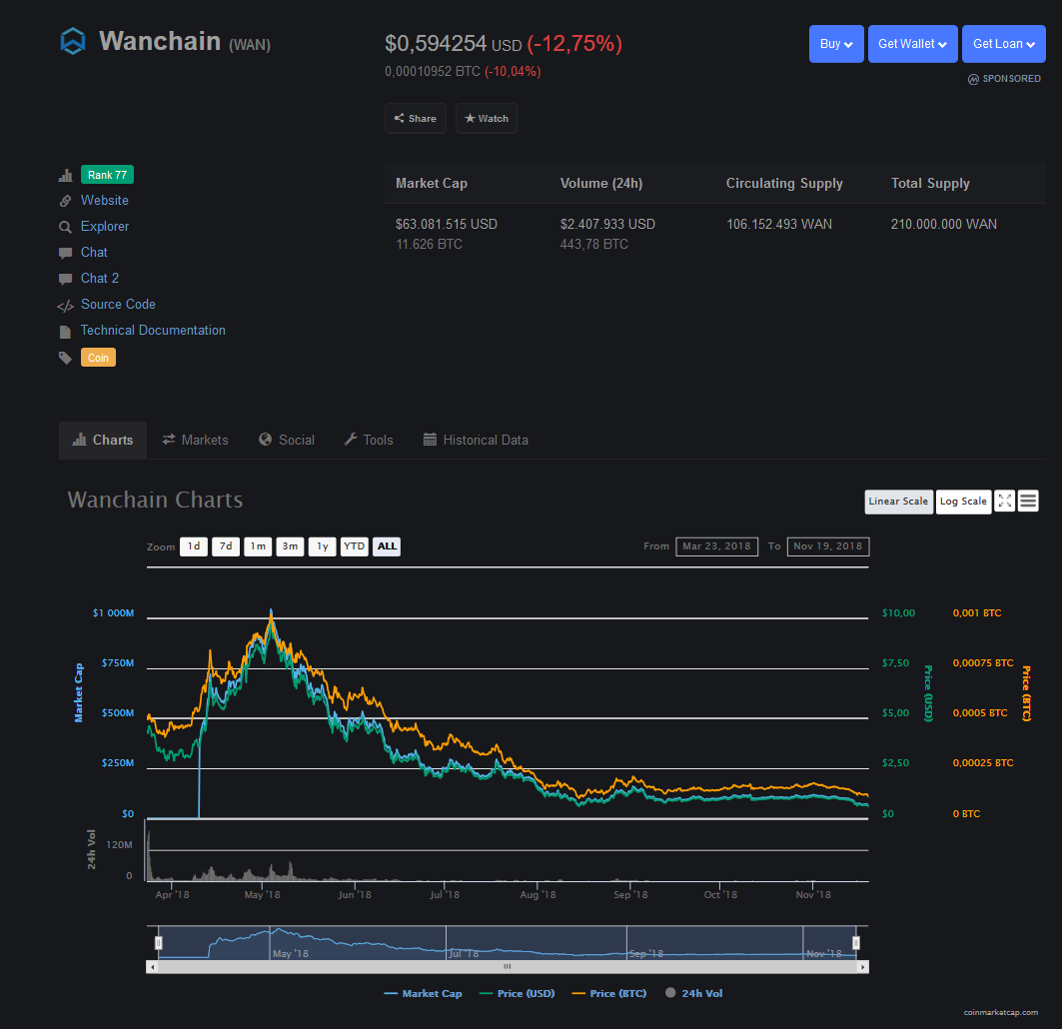Set chart zoom to ALL
This screenshot has height=1029, width=1062.
pos(387,546)
